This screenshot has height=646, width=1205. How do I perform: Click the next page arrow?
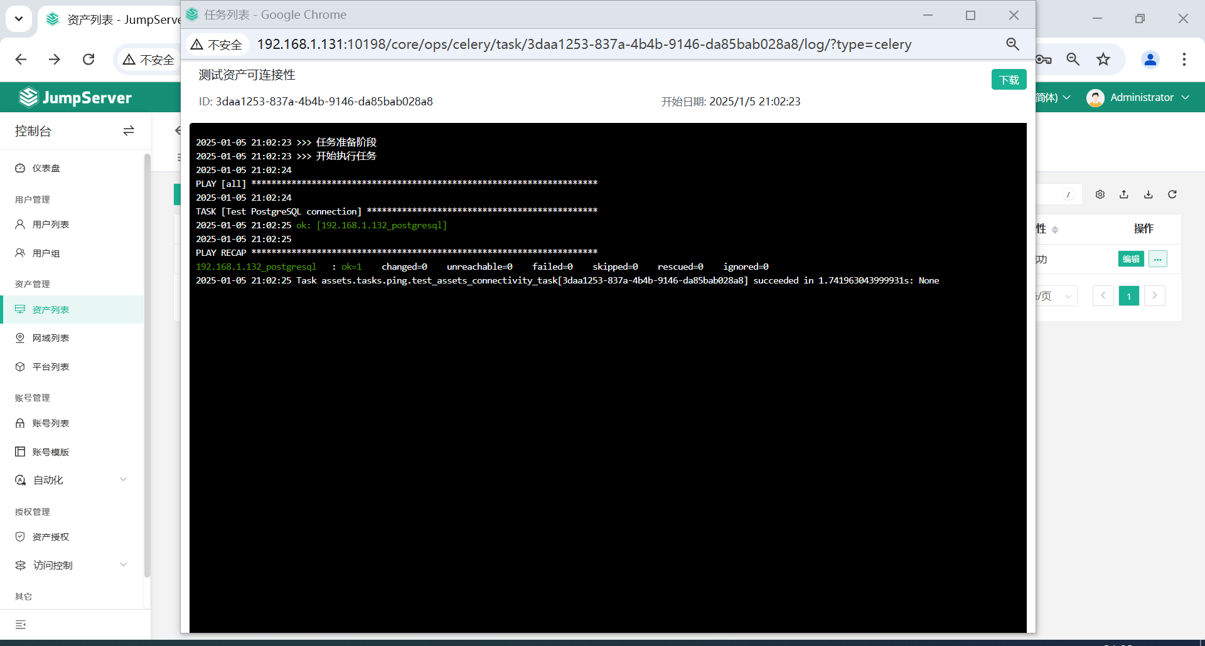point(1155,296)
